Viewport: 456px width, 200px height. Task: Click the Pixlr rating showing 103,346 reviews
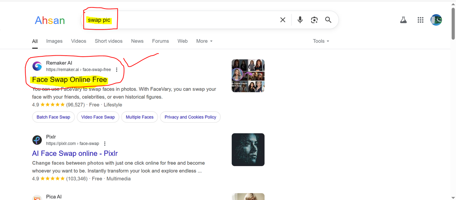(x=52, y=179)
